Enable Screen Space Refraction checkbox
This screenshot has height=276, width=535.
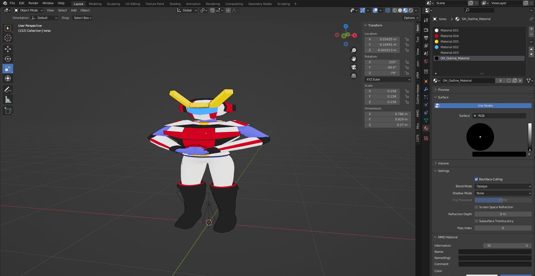[x=476, y=207]
